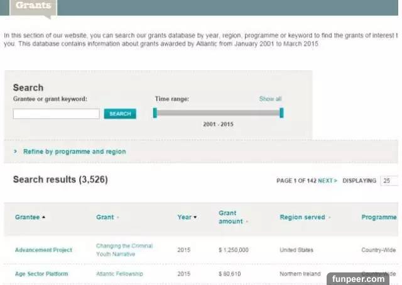402x285 pixels.
Task: Sort by Grantee column header
Action: [x=30, y=217]
